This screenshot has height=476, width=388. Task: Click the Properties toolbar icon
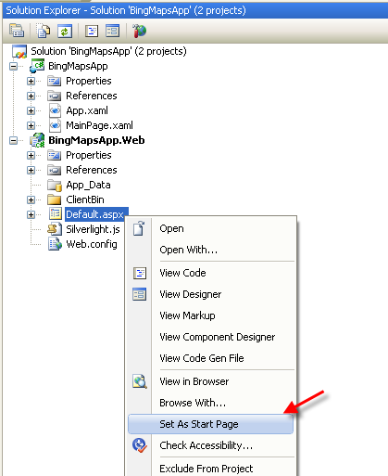click(17, 31)
